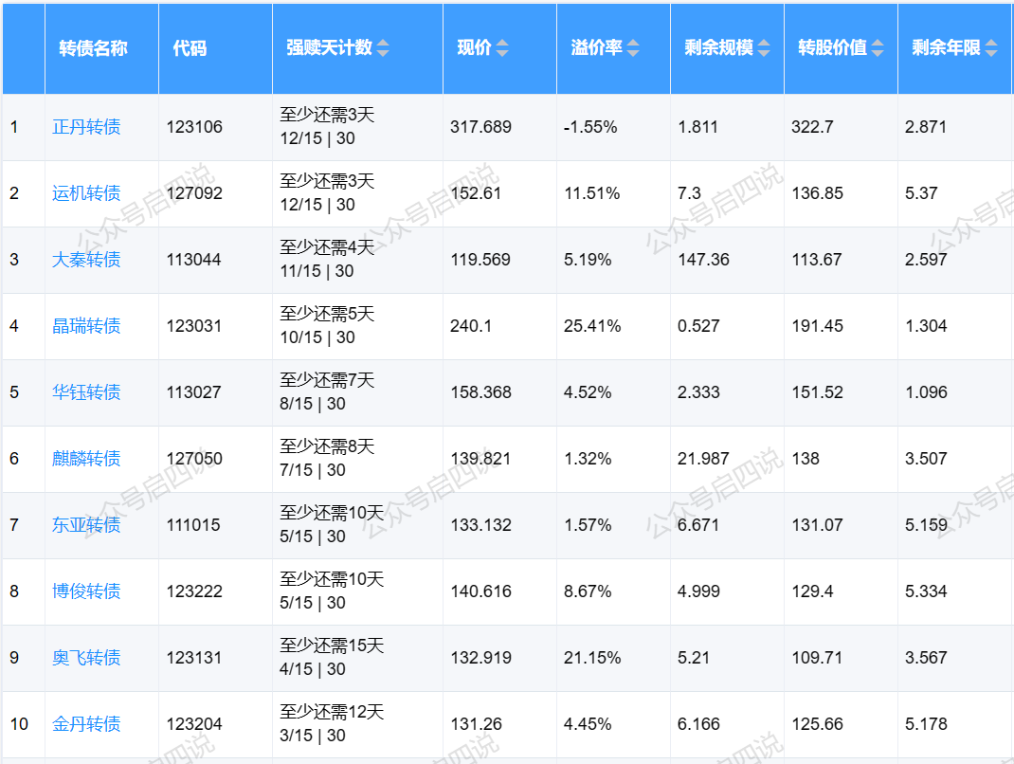Click the 代码 column header
Screen dimensions: 1014x764
(x=190, y=48)
